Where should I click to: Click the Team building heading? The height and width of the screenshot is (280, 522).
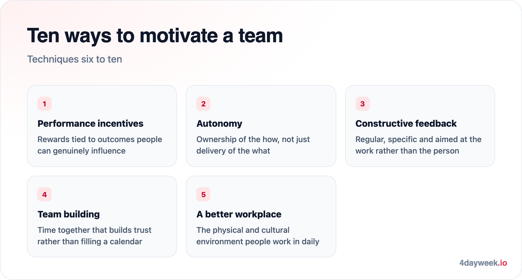point(69,214)
